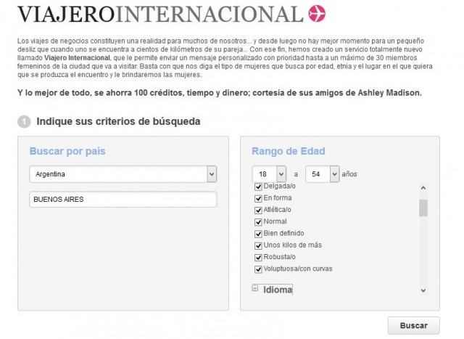Uncheck the Delgada/o checkbox
464x339 pixels.
point(258,187)
